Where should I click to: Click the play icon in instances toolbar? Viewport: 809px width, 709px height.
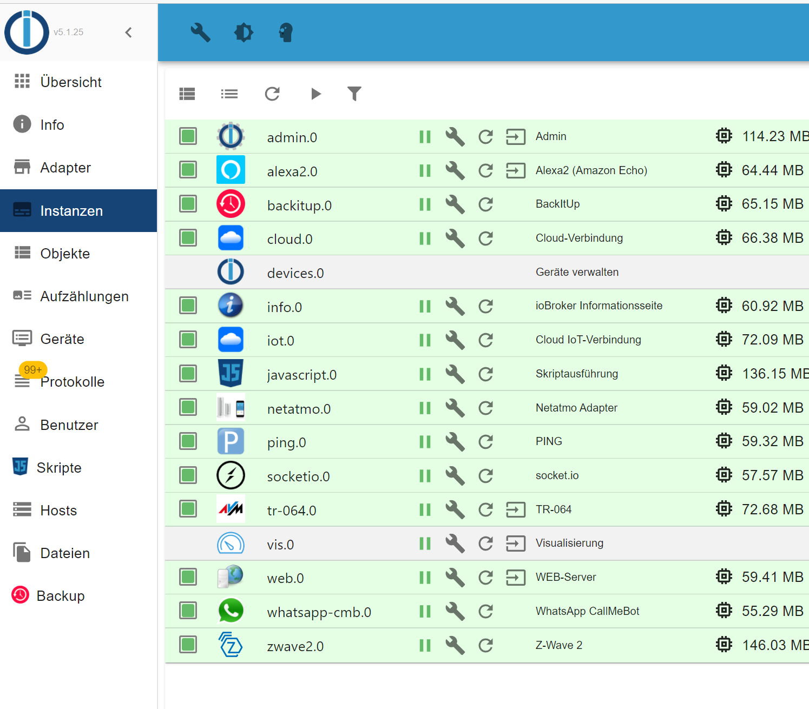click(x=316, y=94)
